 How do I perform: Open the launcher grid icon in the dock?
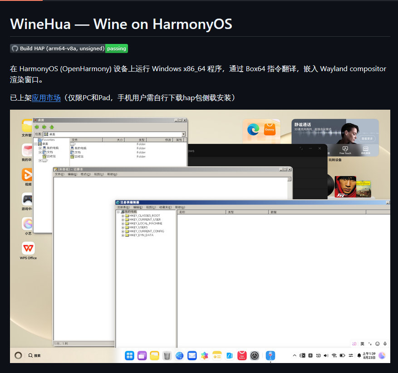129,355
